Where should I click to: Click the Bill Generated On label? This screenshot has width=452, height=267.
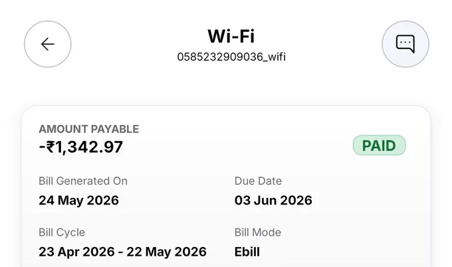tap(83, 181)
